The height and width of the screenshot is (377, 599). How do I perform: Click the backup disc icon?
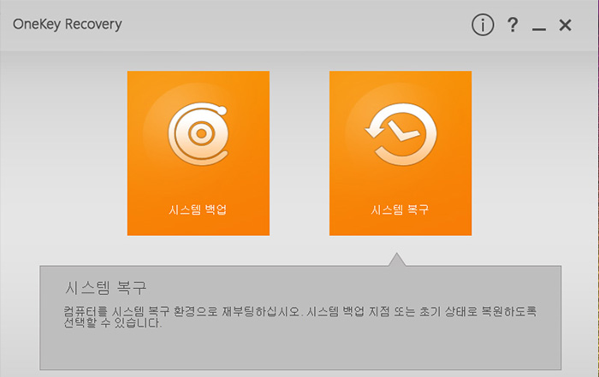(199, 133)
